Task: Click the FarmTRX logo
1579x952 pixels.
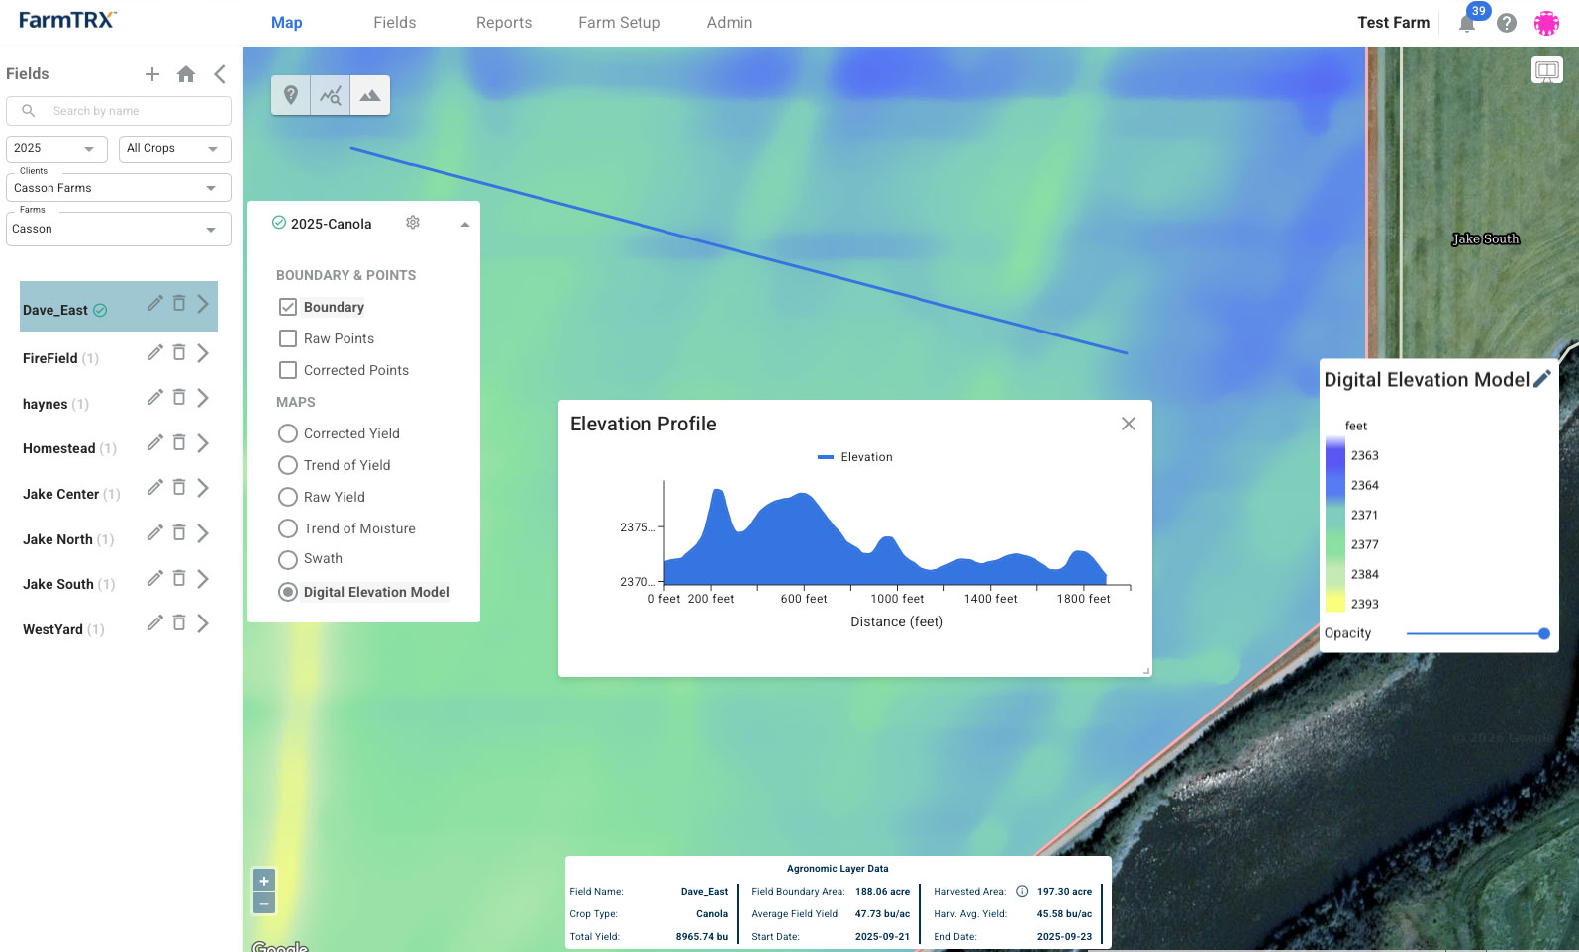Action: click(x=67, y=20)
